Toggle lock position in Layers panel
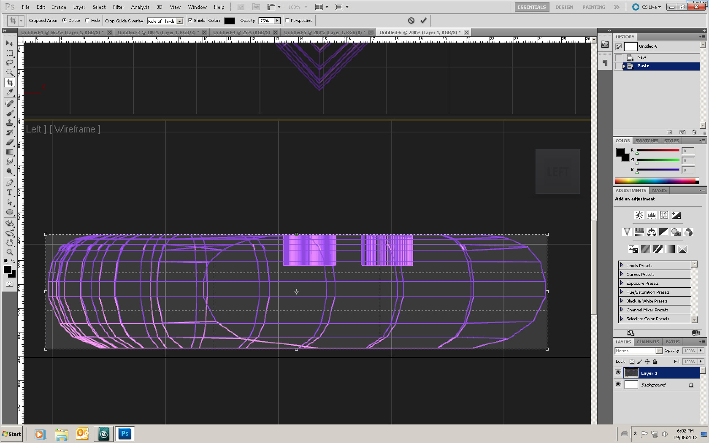Viewport: 709px width, 443px height. [647, 362]
